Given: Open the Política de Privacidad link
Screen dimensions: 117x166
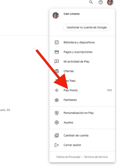Looking at the screenshot, I should click(x=68, y=157).
